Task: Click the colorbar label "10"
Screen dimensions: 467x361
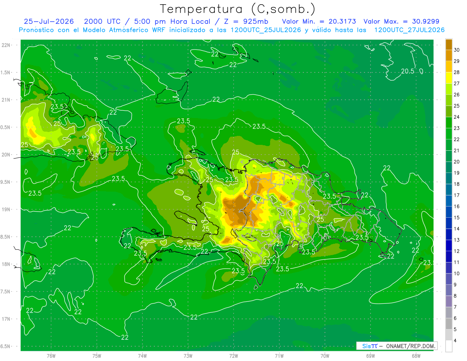Action: coord(457,273)
